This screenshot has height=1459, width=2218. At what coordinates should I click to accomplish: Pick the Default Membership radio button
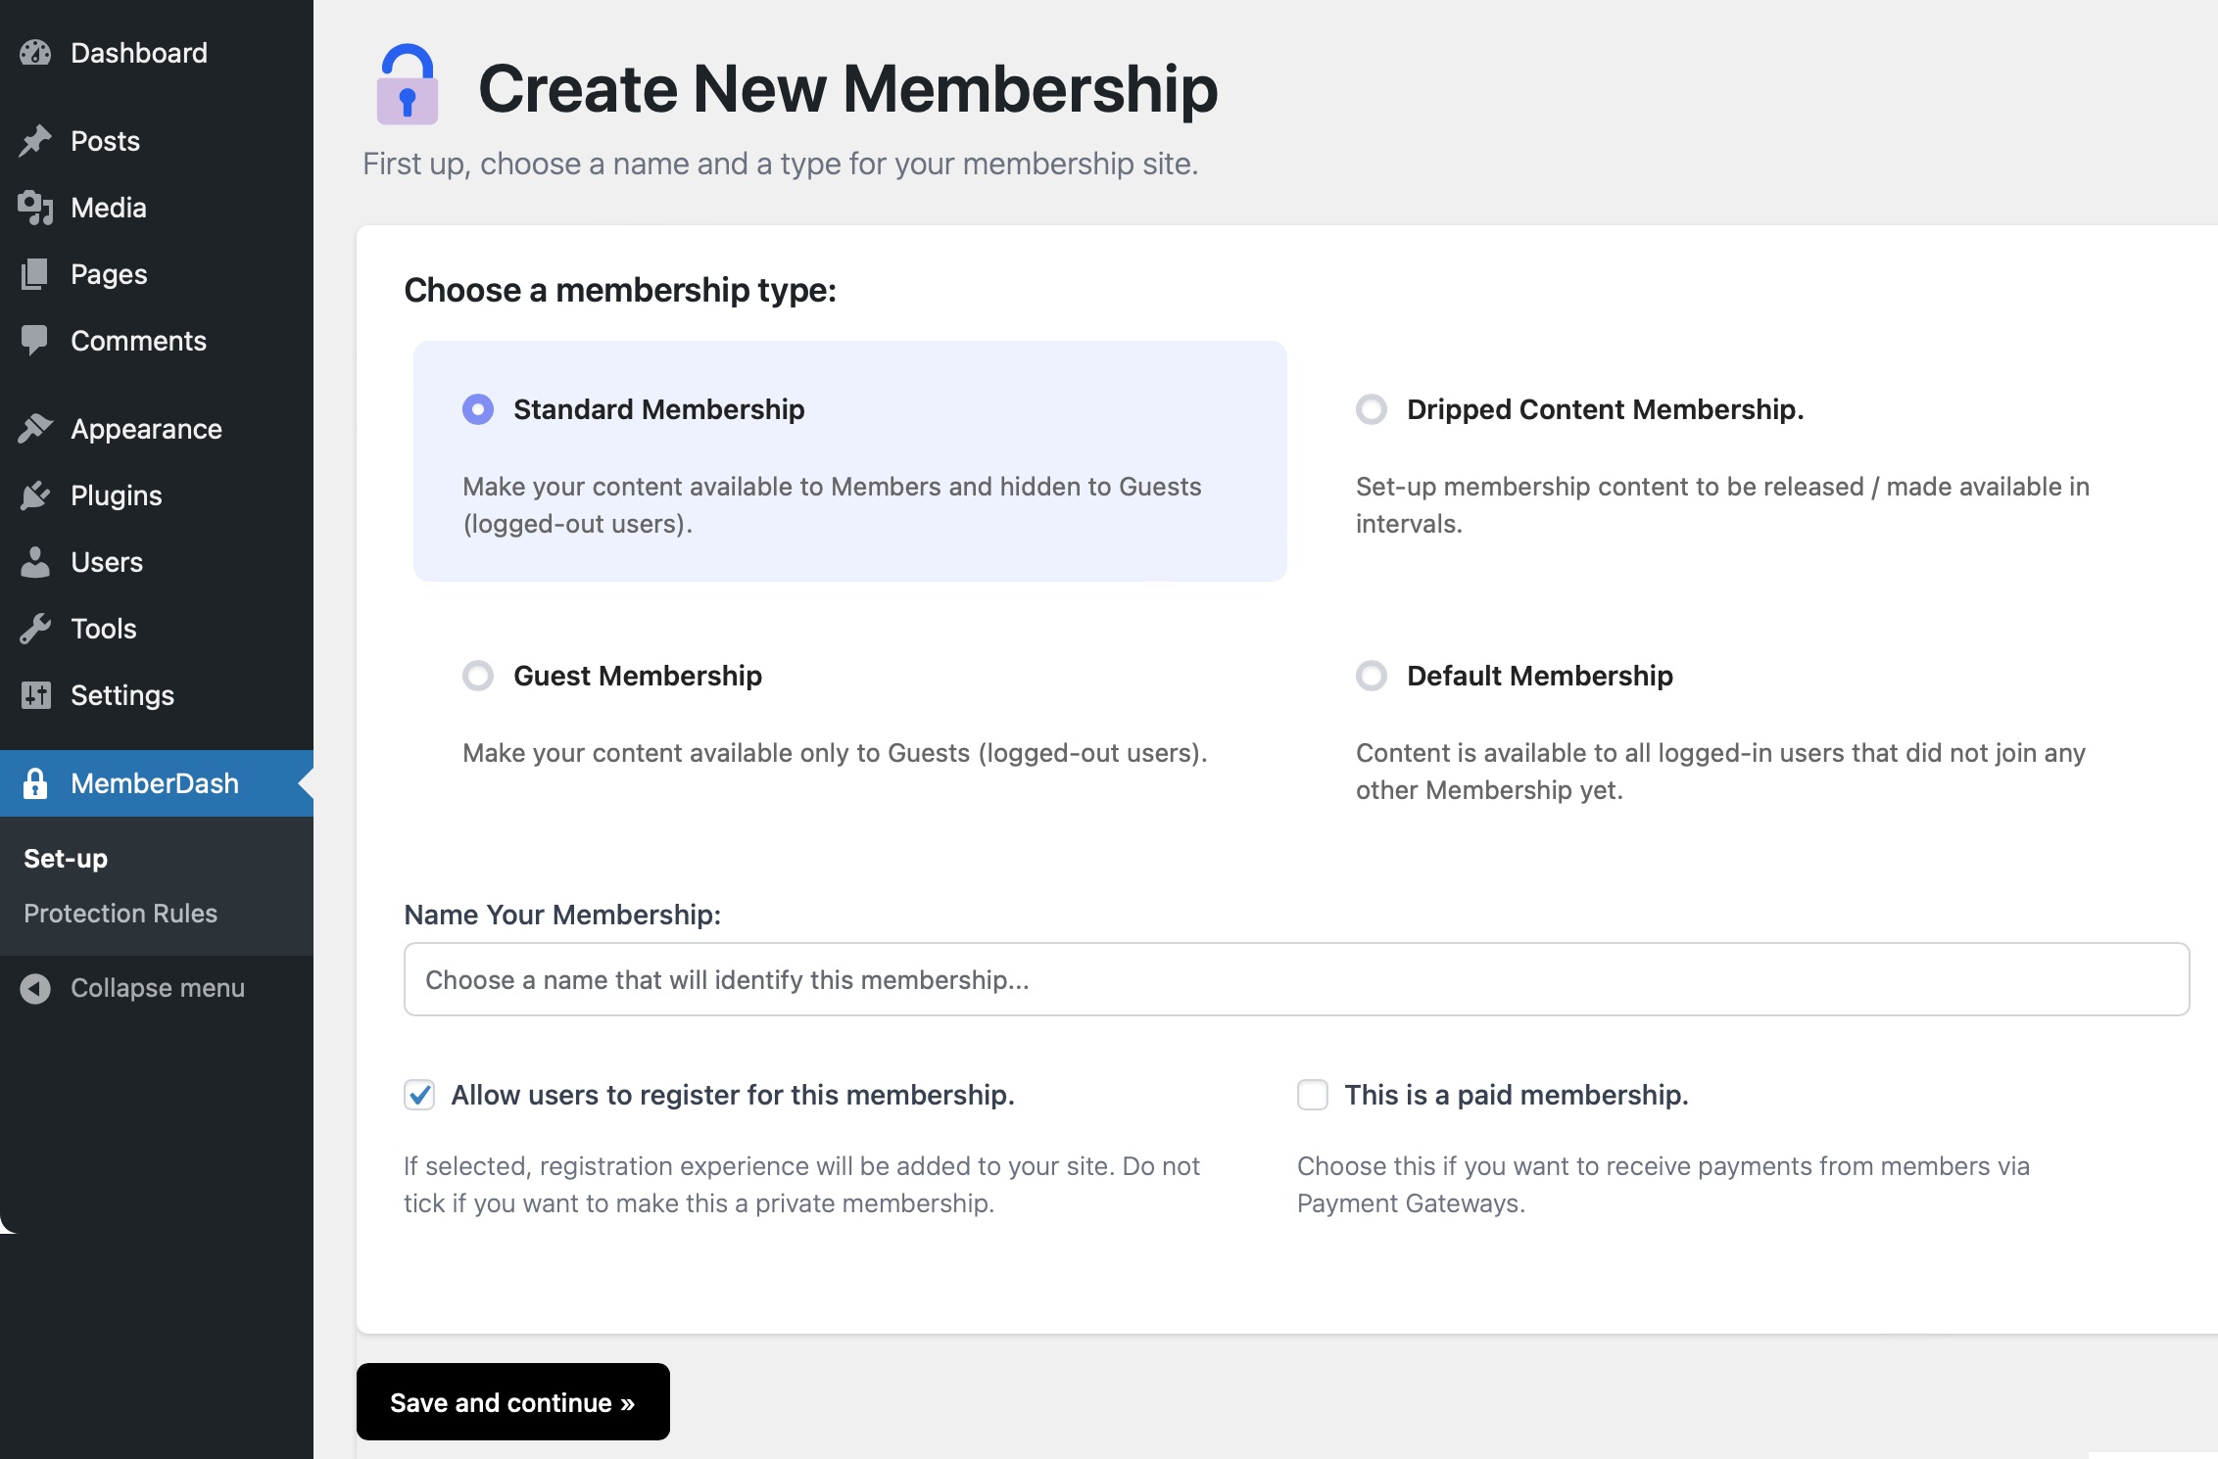(x=1372, y=676)
